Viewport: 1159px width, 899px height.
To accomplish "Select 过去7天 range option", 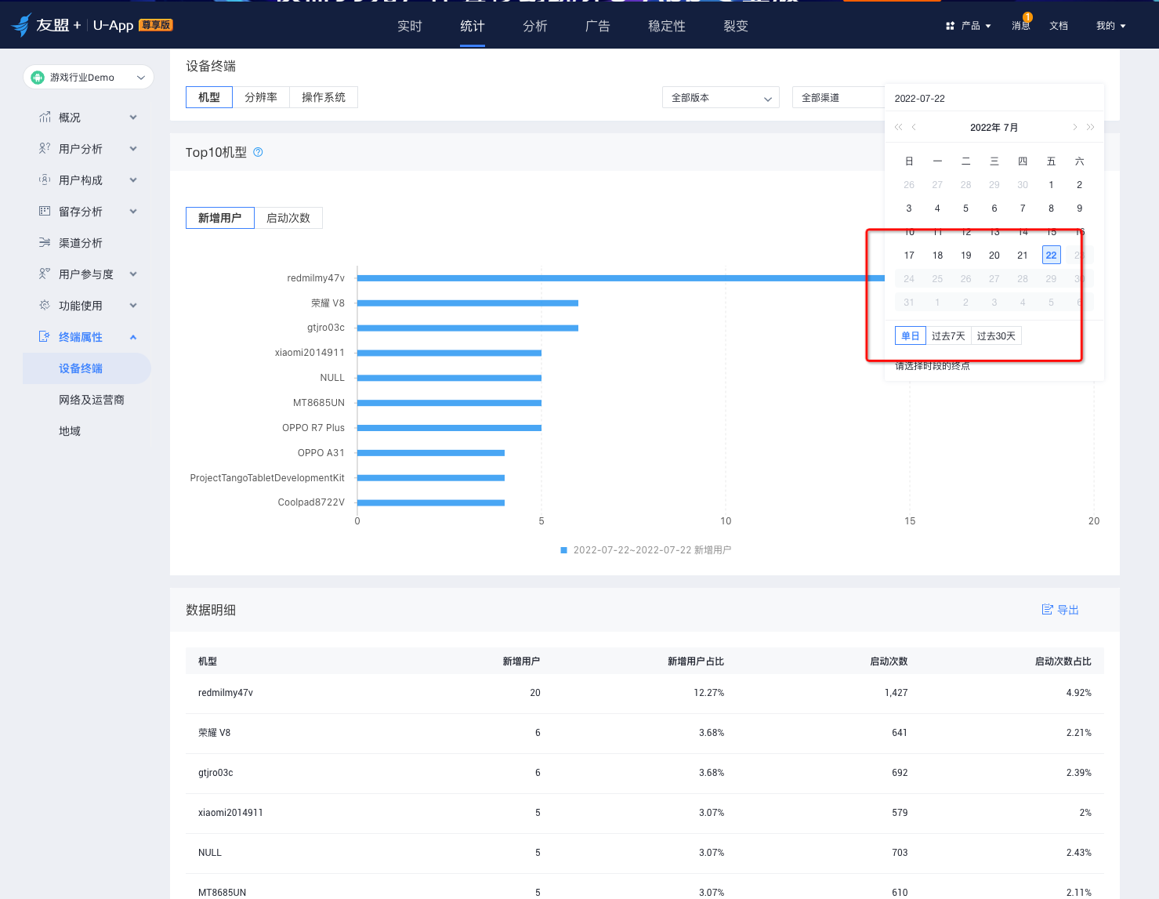I will click(x=948, y=335).
